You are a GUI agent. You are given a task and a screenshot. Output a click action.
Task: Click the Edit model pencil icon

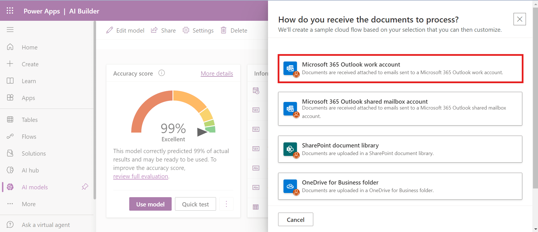tap(110, 30)
